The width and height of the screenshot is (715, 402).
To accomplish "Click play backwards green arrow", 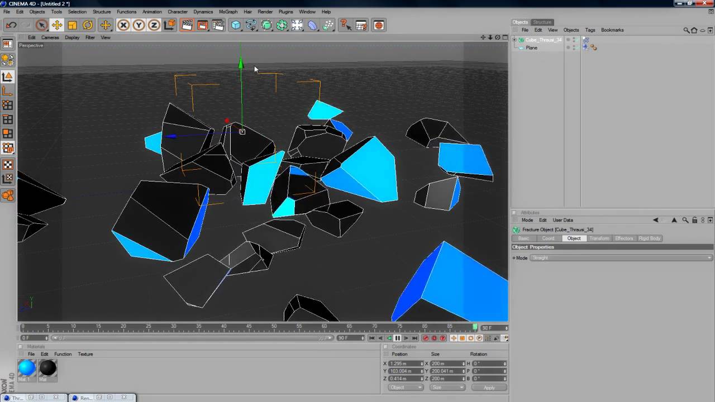I will pos(389,338).
